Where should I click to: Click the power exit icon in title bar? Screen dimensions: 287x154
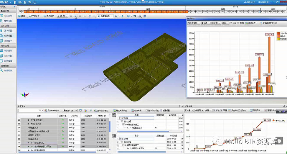(x=35, y=2)
